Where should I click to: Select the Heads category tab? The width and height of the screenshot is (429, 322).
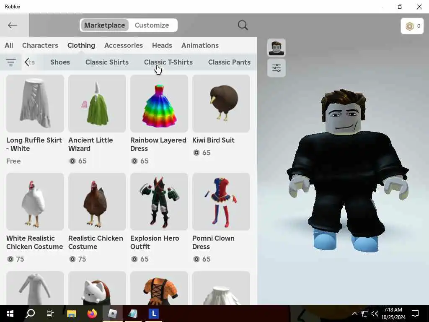pos(162,45)
